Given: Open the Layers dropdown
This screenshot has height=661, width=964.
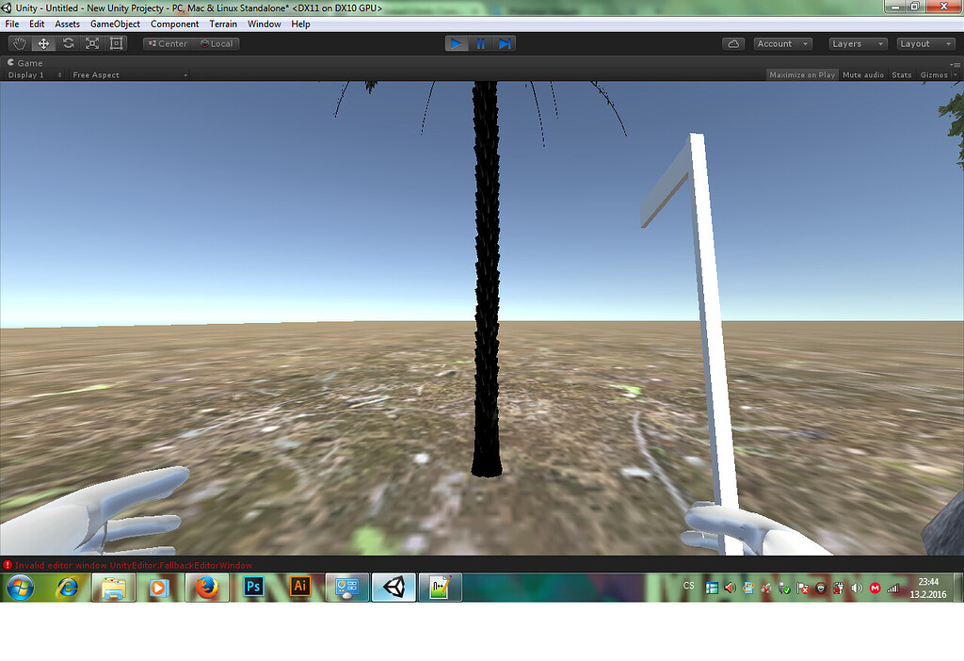Looking at the screenshot, I should click(857, 43).
